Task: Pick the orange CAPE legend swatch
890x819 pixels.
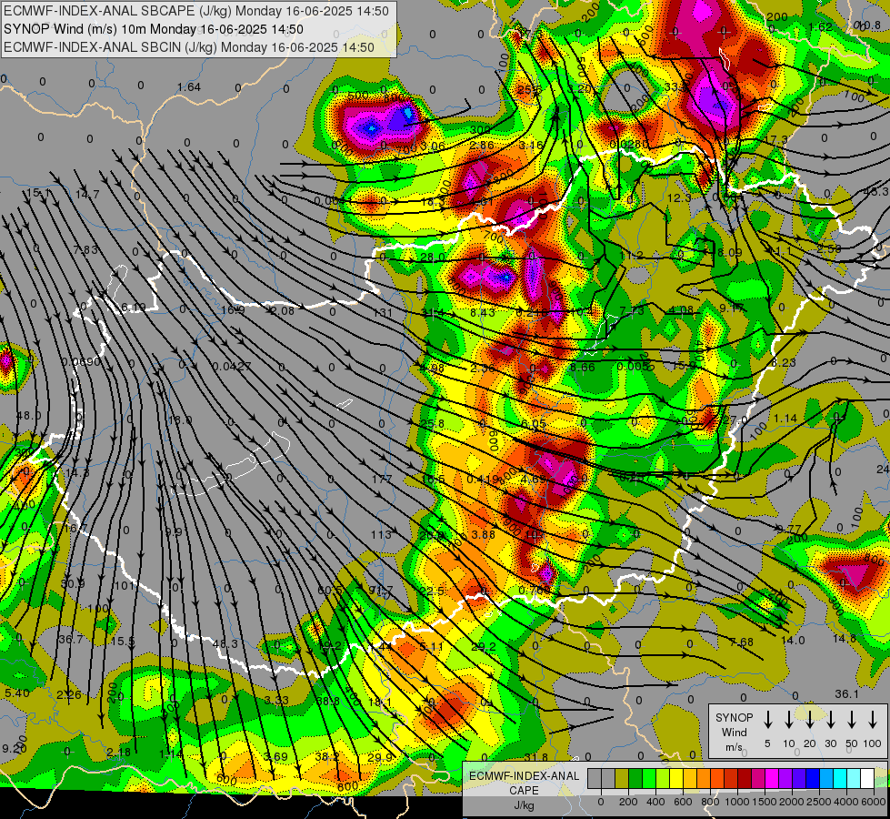Action: click(704, 778)
